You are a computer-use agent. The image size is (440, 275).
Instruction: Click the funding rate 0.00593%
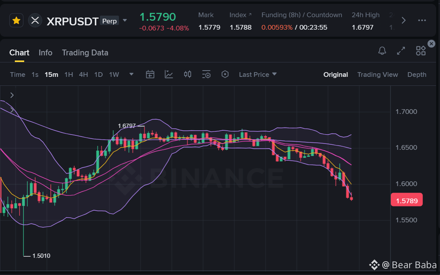pos(277,27)
